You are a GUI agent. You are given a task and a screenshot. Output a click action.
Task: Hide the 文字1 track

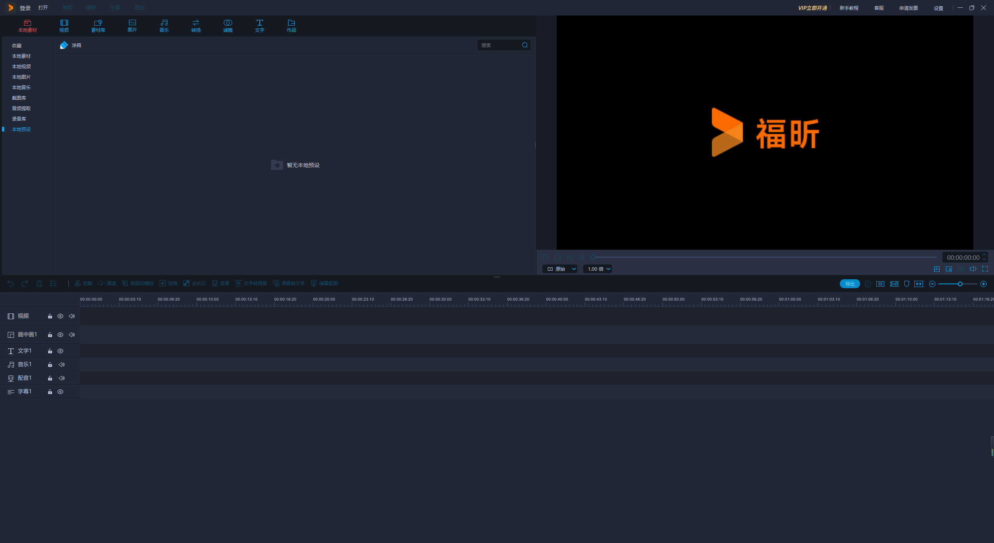tap(60, 351)
